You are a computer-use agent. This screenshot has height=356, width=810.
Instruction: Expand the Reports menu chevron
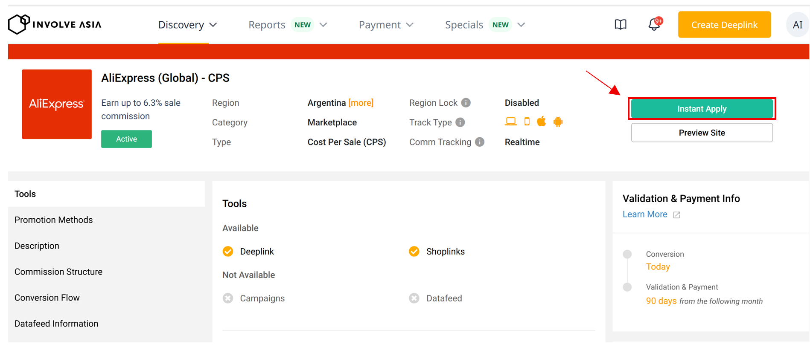(323, 25)
